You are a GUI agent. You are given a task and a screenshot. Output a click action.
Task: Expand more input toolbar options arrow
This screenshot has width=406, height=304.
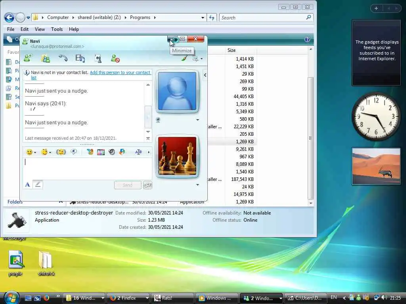(x=149, y=152)
